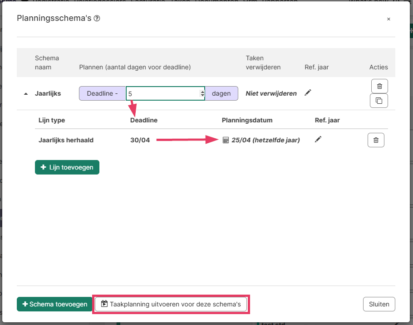Viewport: 413px width, 325px height.
Task: Duplicate the Jaarlijks schema using copy icon
Action: tap(379, 101)
